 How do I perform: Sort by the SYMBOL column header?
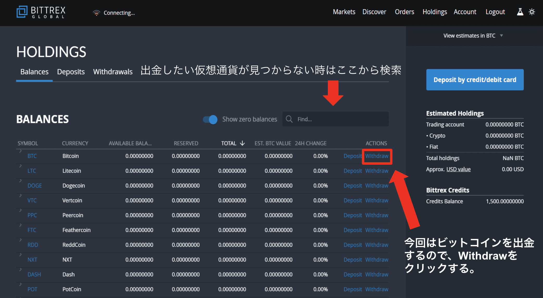tap(28, 143)
